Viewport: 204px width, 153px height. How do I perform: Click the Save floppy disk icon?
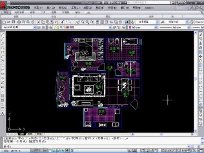click(x=13, y=22)
